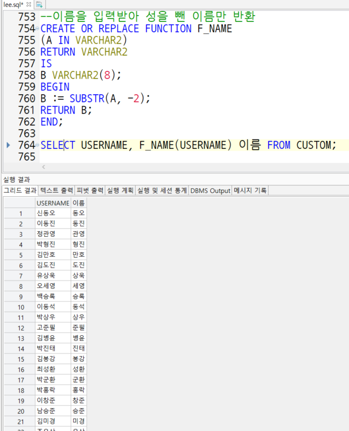The height and width of the screenshot is (431, 349).
Task: Click the 백승록 username cell
Action: (x=53, y=297)
